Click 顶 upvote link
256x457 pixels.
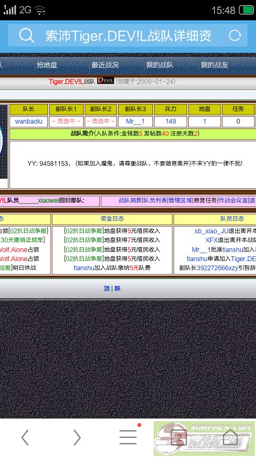pyautogui.click(x=107, y=288)
